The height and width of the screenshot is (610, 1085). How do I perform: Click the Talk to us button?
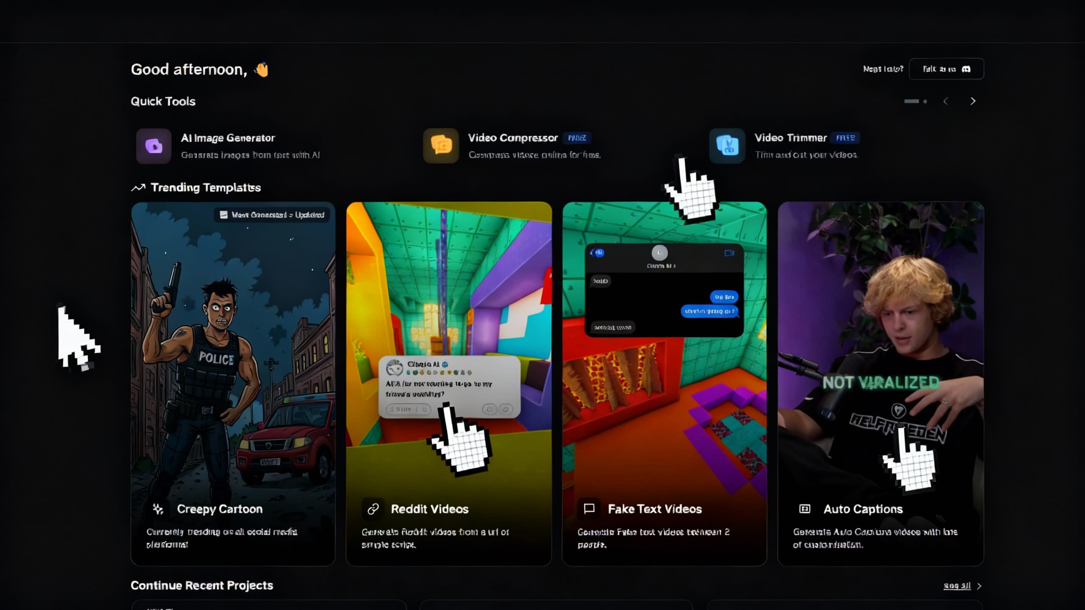[946, 69]
